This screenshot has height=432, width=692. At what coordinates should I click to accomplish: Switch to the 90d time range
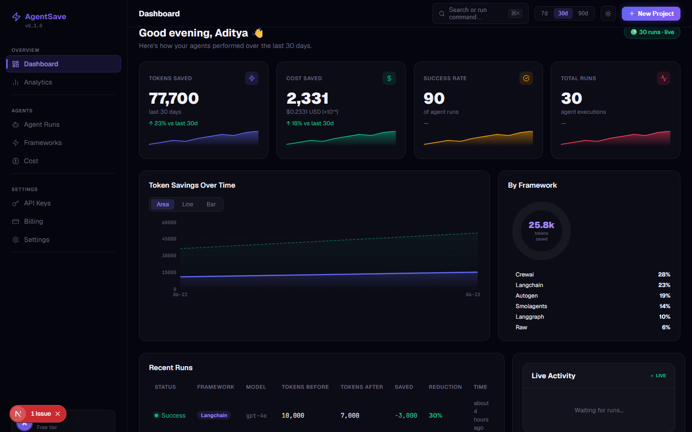[583, 13]
